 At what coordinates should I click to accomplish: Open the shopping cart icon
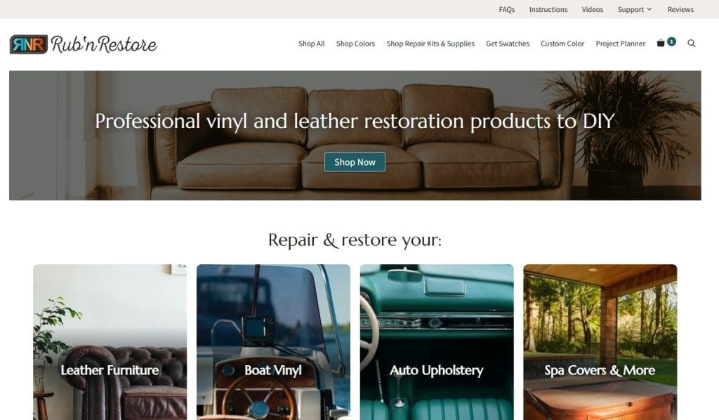[661, 43]
